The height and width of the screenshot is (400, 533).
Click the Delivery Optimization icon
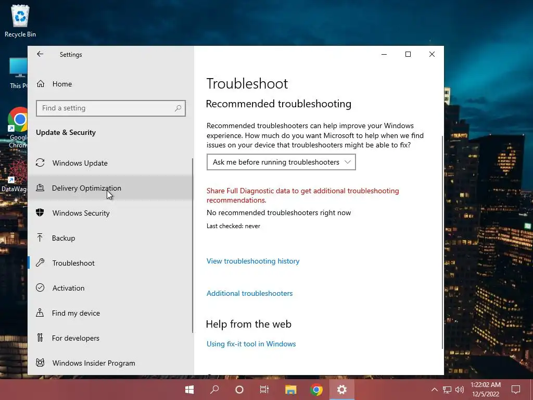pyautogui.click(x=40, y=187)
